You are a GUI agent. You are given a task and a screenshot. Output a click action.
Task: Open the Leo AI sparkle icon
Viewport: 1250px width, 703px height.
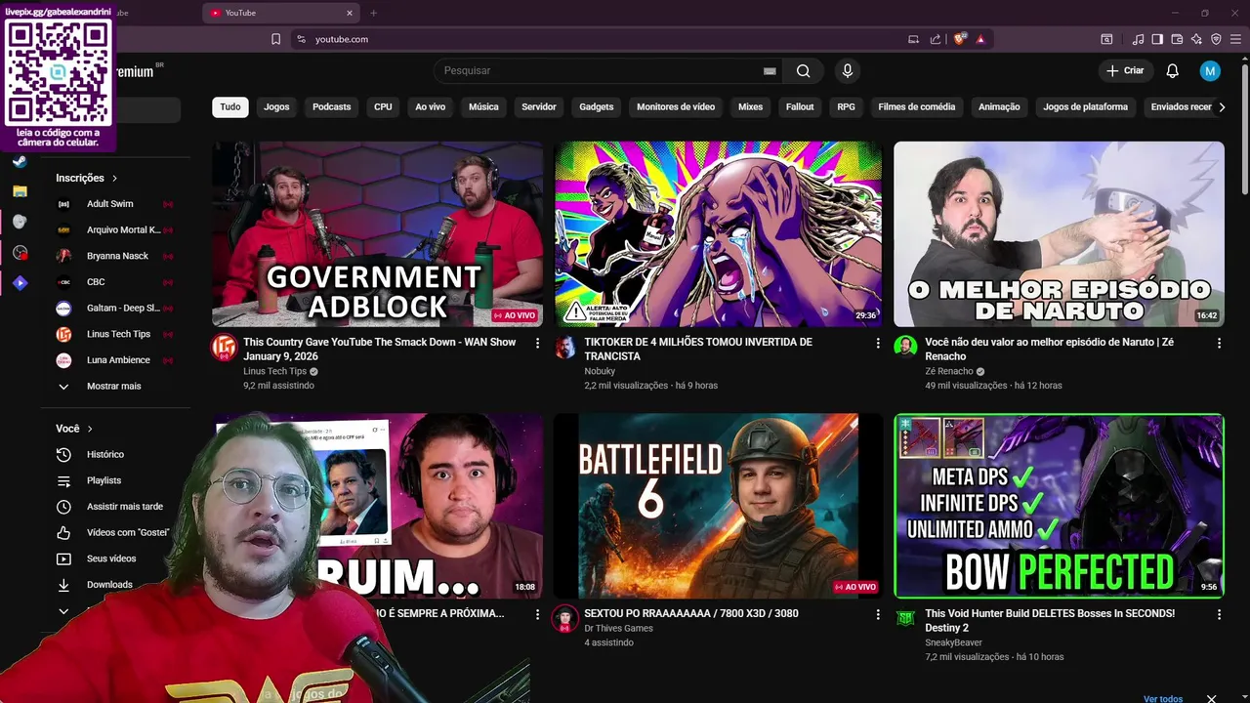click(x=1196, y=39)
